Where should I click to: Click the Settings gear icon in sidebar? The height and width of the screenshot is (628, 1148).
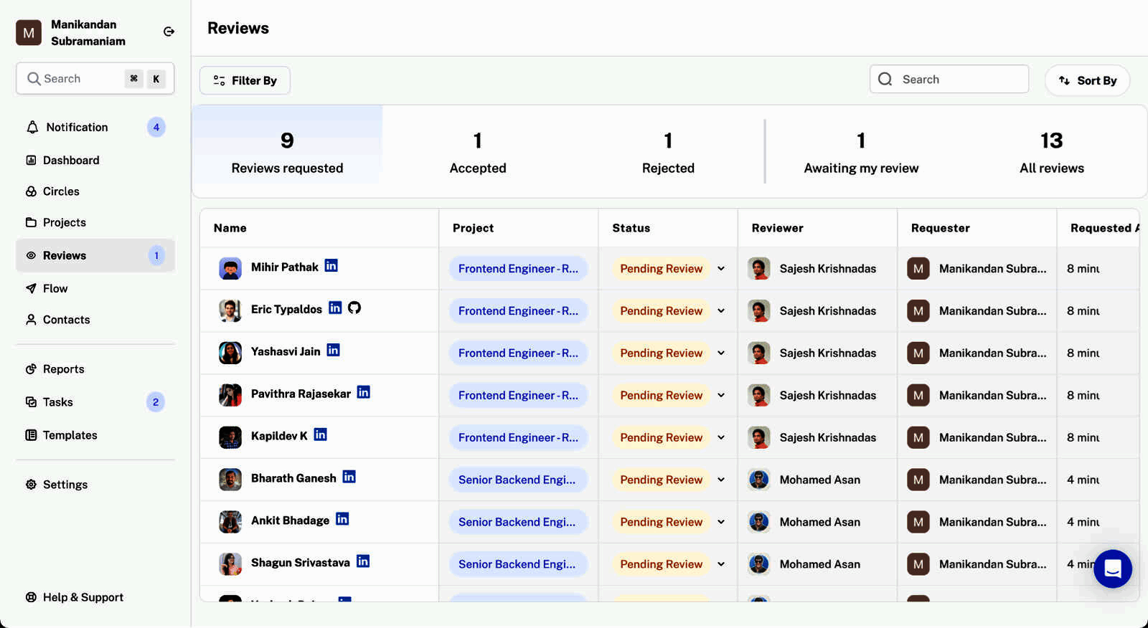click(x=31, y=485)
